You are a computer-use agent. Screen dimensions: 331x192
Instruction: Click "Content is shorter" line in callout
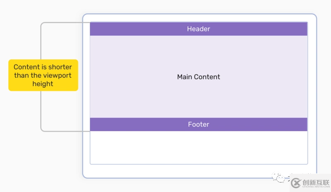pyautogui.click(x=43, y=67)
